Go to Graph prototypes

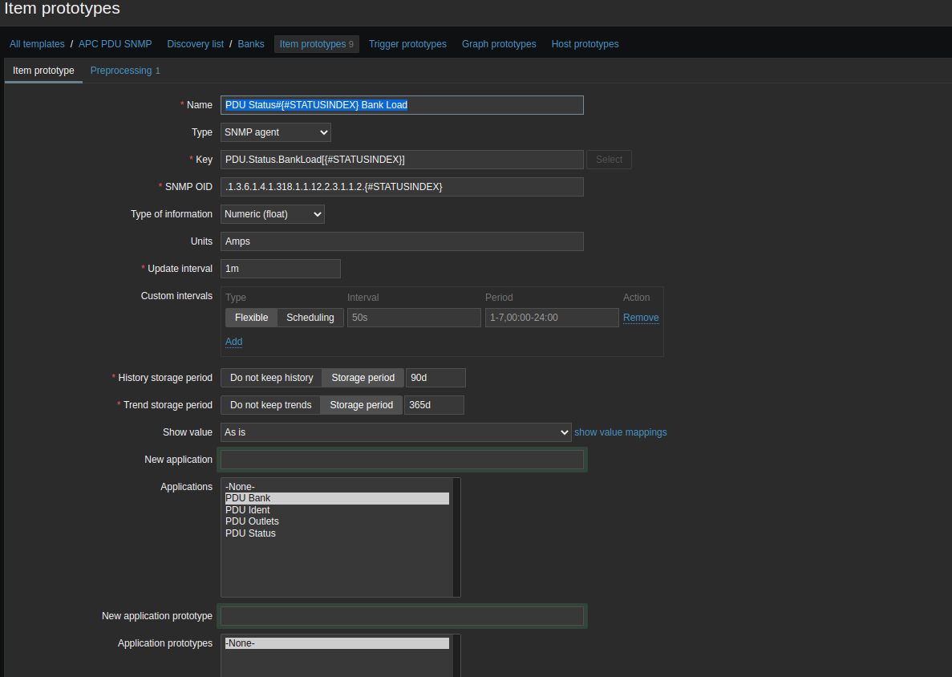[x=499, y=44]
